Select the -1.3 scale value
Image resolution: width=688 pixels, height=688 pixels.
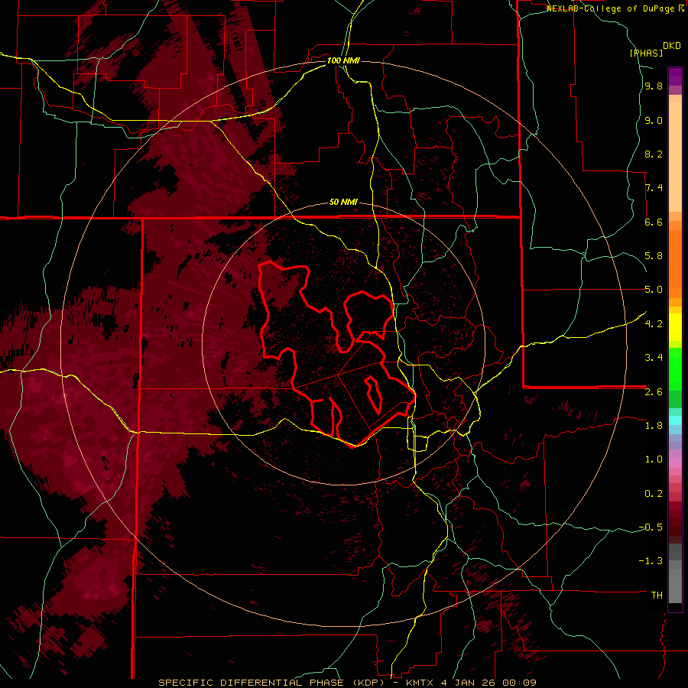pos(651,561)
